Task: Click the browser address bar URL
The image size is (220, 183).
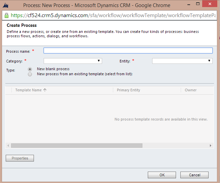Action: click(x=113, y=15)
